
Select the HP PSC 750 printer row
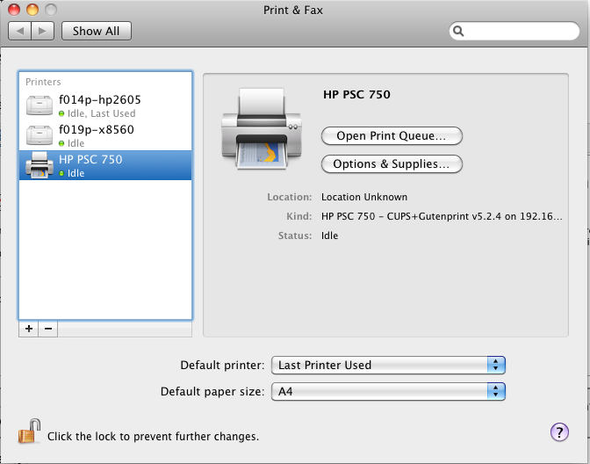click(105, 165)
